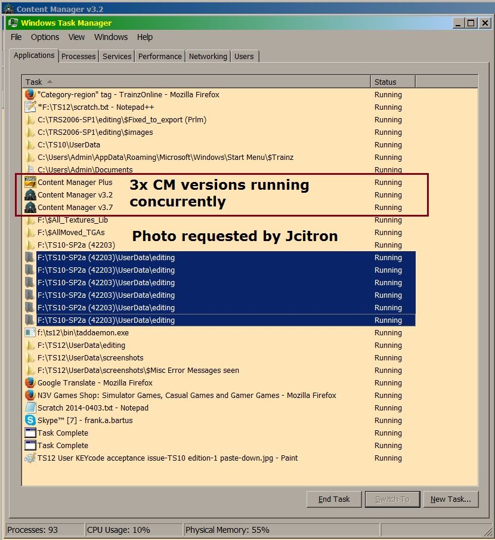
Task: Select the C:\Users\Admin\Documents task
Action: pos(220,170)
